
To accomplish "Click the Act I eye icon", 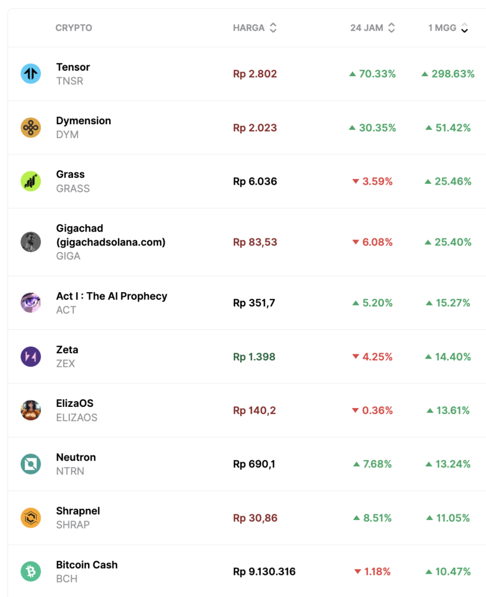I will point(31,303).
